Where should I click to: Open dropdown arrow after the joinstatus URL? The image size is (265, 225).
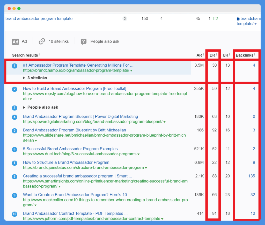point(146,168)
